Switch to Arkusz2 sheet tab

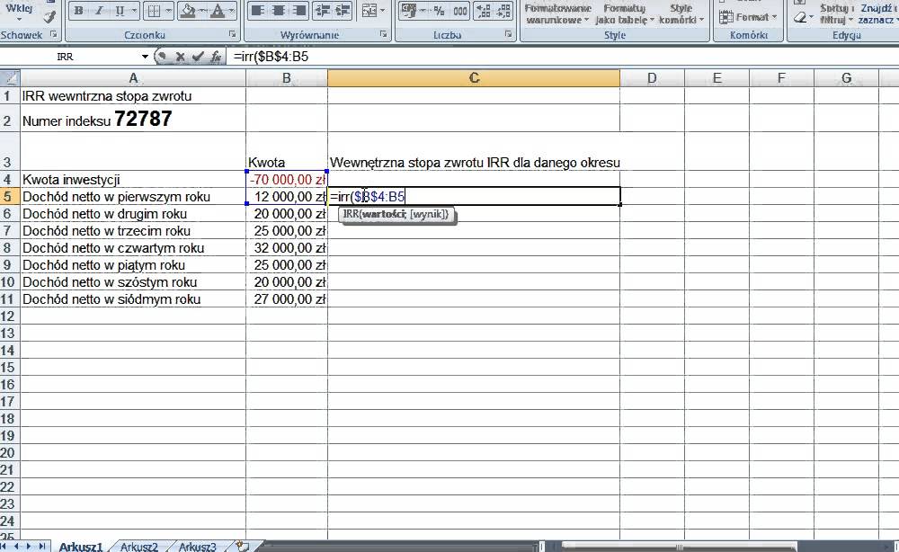[138, 547]
